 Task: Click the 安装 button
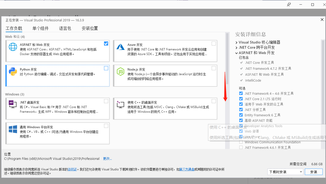314,172
